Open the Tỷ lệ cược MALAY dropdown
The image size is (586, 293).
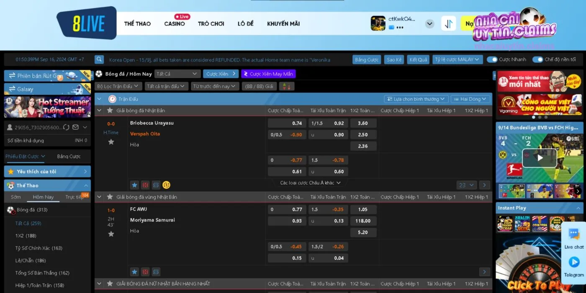457,59
